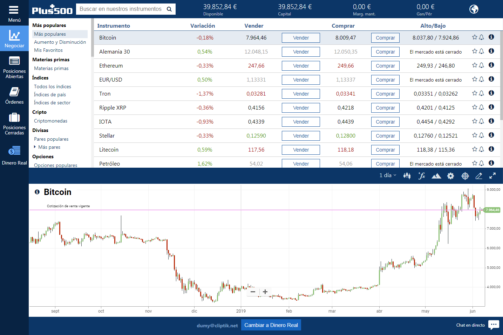Click Comprar button for Alemania 30
The height and width of the screenshot is (335, 503).
point(385,52)
